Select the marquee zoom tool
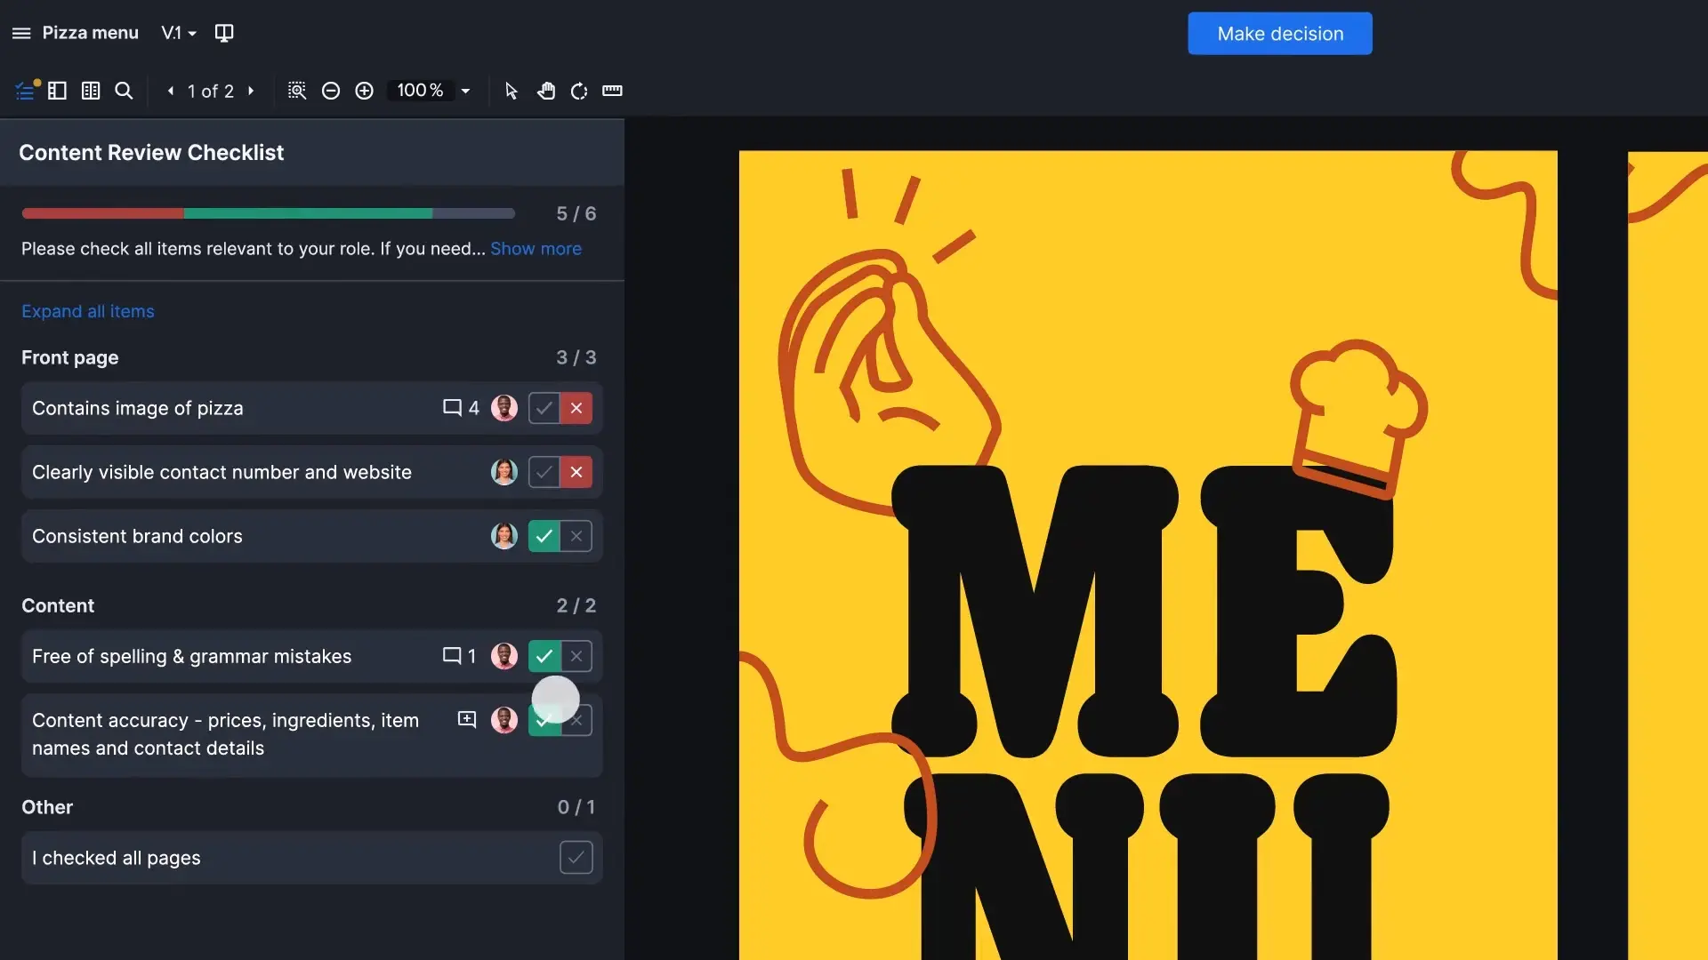The width and height of the screenshot is (1708, 960). pos(297,91)
